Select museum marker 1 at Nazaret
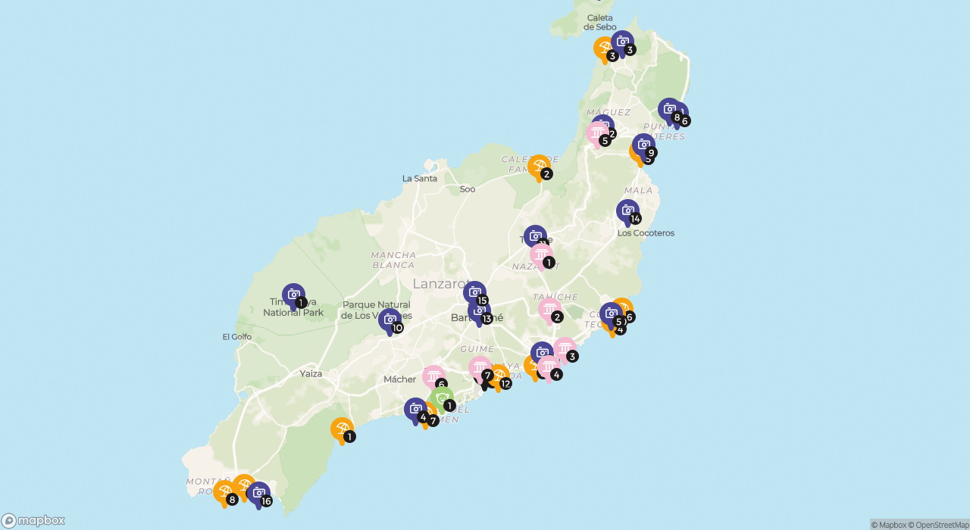This screenshot has height=530, width=970. 541,255
